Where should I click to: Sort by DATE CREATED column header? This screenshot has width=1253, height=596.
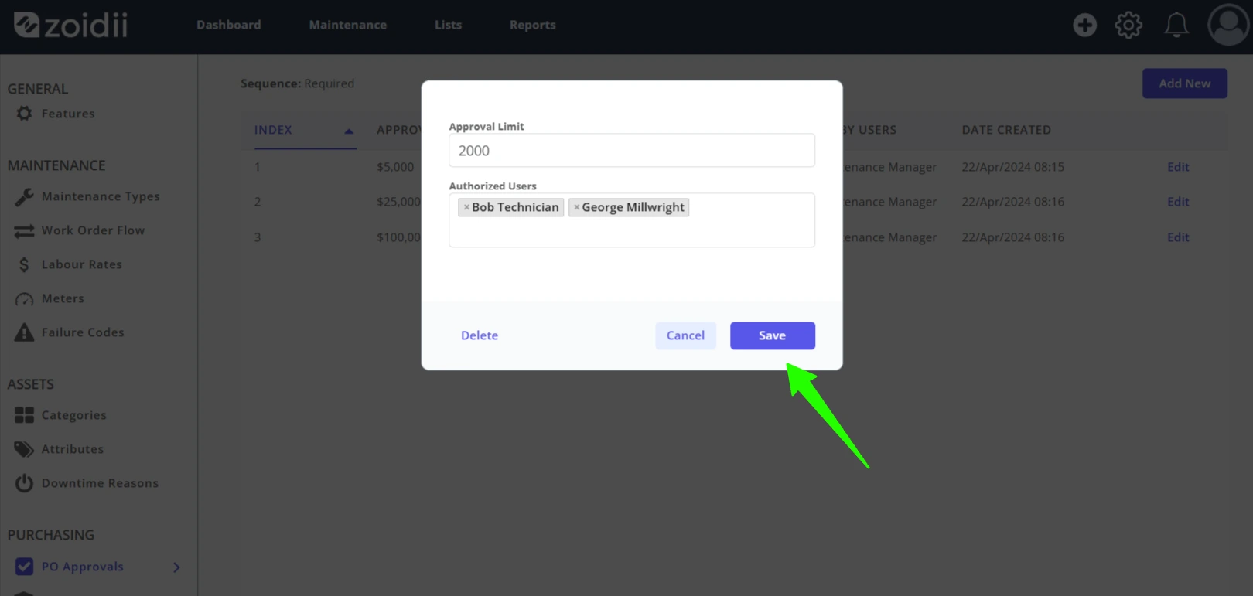pos(1006,130)
